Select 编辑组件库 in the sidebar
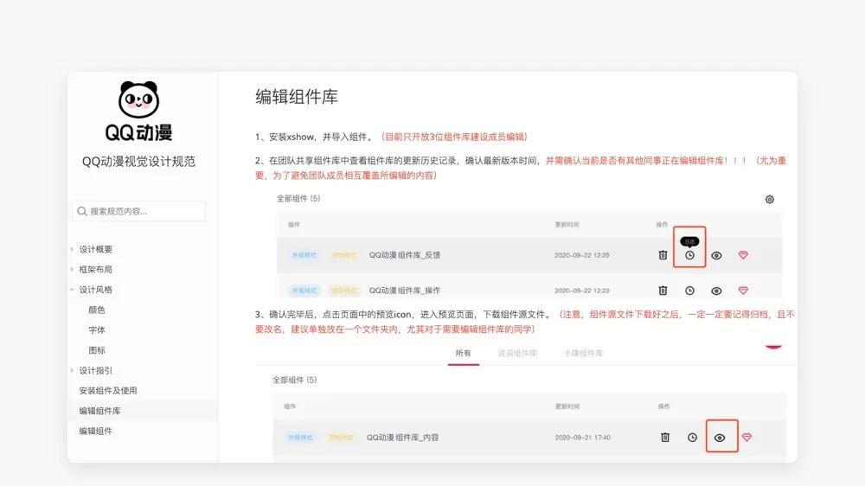The width and height of the screenshot is (865, 486). (x=99, y=411)
